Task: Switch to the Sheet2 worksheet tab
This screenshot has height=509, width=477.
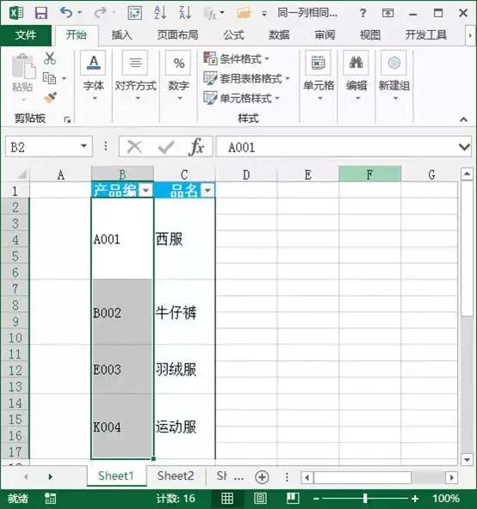Action: click(176, 475)
